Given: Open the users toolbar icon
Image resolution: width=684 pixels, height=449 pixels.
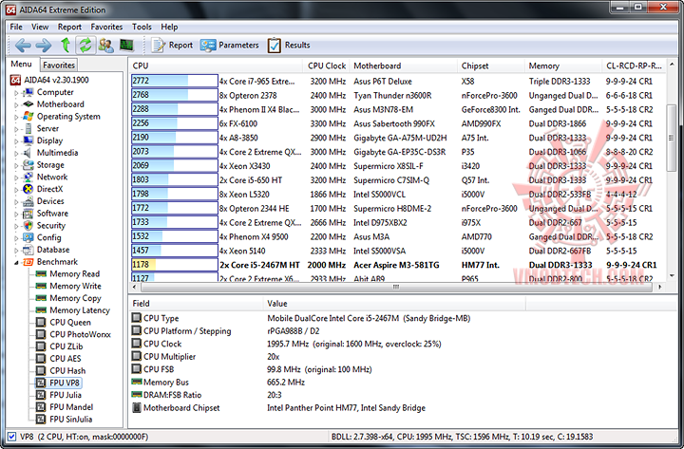Looking at the screenshot, I should point(106,45).
